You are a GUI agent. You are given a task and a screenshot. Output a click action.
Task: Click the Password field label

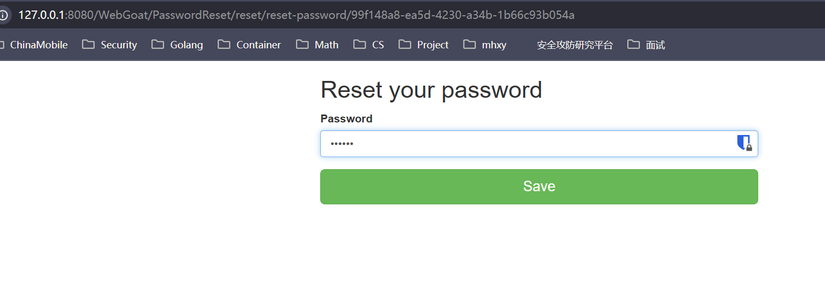346,119
